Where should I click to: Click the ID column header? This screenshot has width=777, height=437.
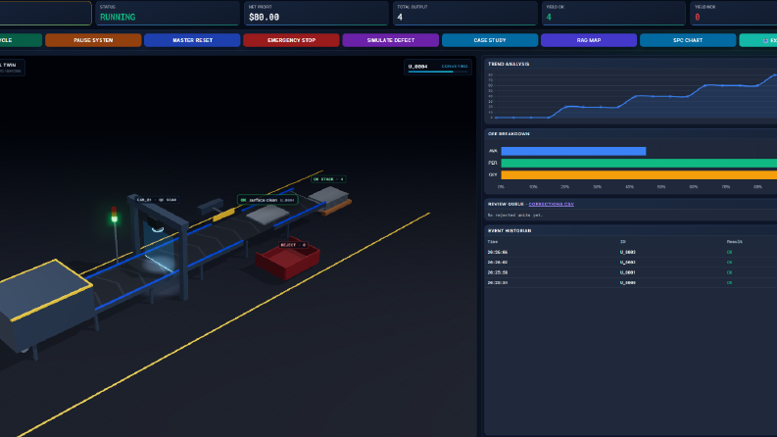point(623,242)
